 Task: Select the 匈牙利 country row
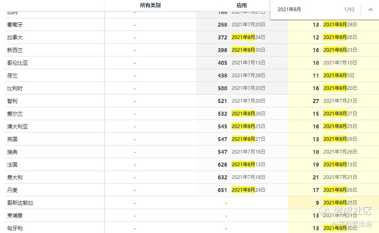tap(15, 228)
